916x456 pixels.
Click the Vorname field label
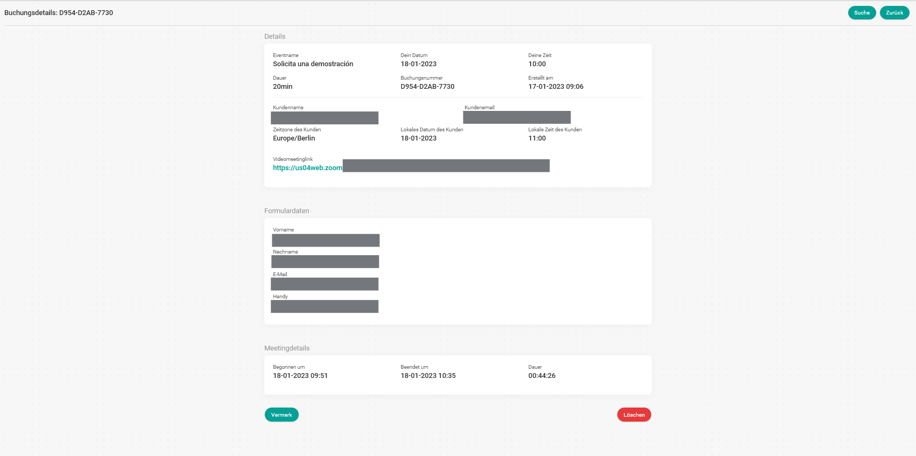coord(283,230)
